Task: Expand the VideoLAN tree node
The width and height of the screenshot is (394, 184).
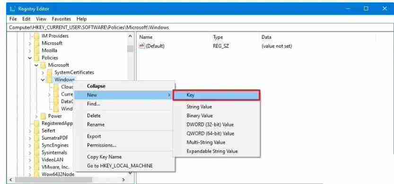Action: 30,160
